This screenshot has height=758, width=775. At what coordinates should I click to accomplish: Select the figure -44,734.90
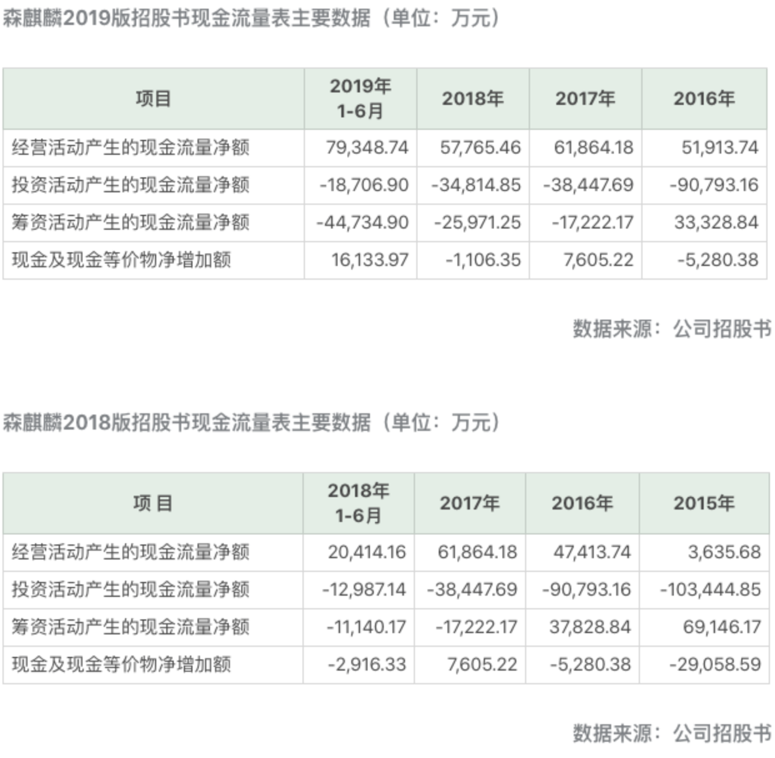[362, 222]
